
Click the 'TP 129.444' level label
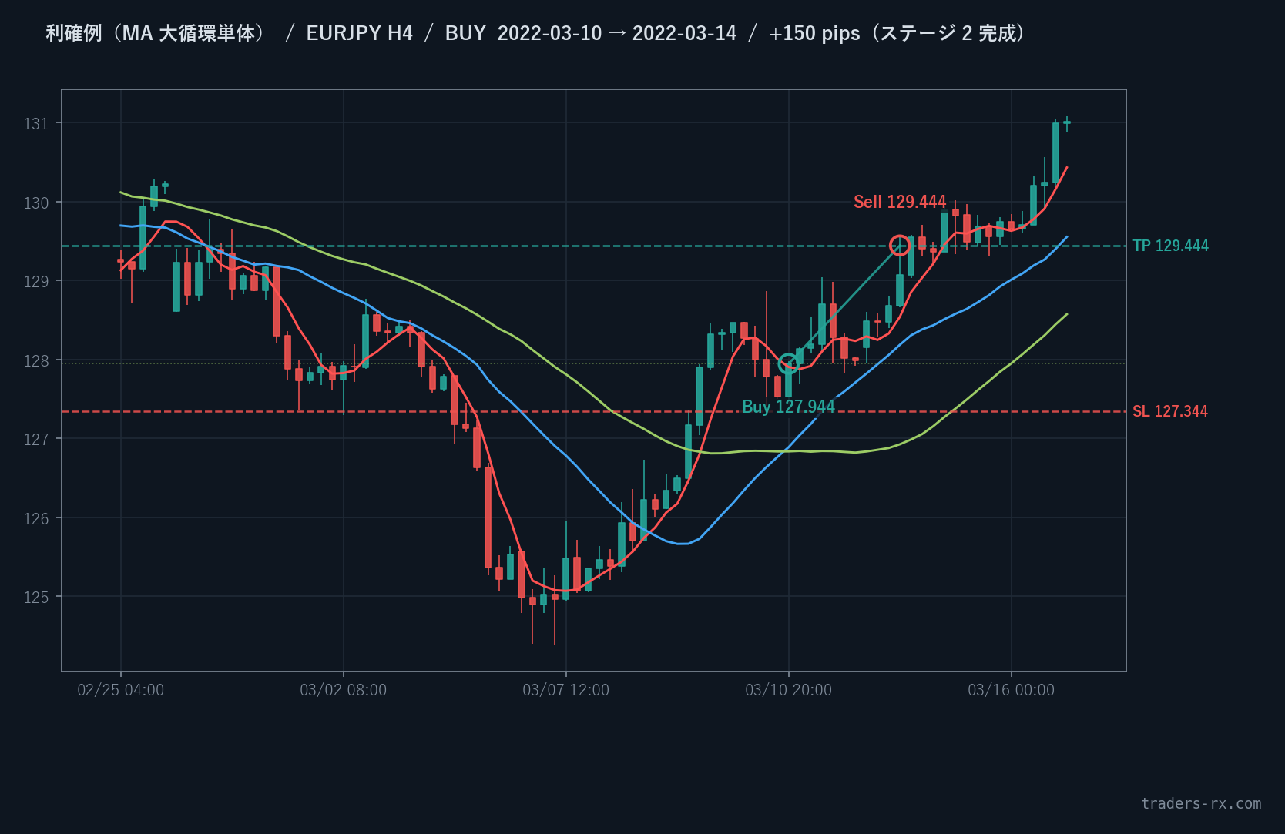pyautogui.click(x=1170, y=246)
